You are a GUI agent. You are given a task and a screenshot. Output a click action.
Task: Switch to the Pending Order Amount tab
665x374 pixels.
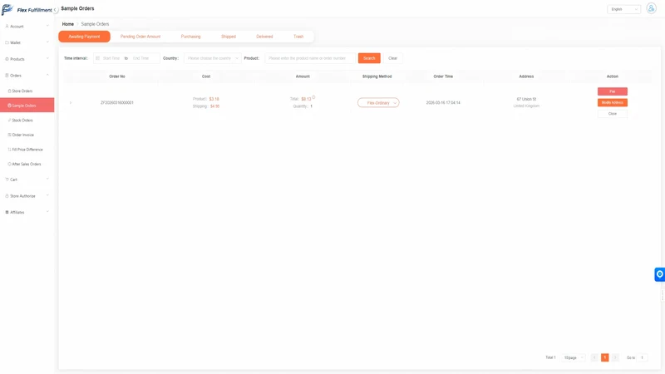[x=140, y=37]
